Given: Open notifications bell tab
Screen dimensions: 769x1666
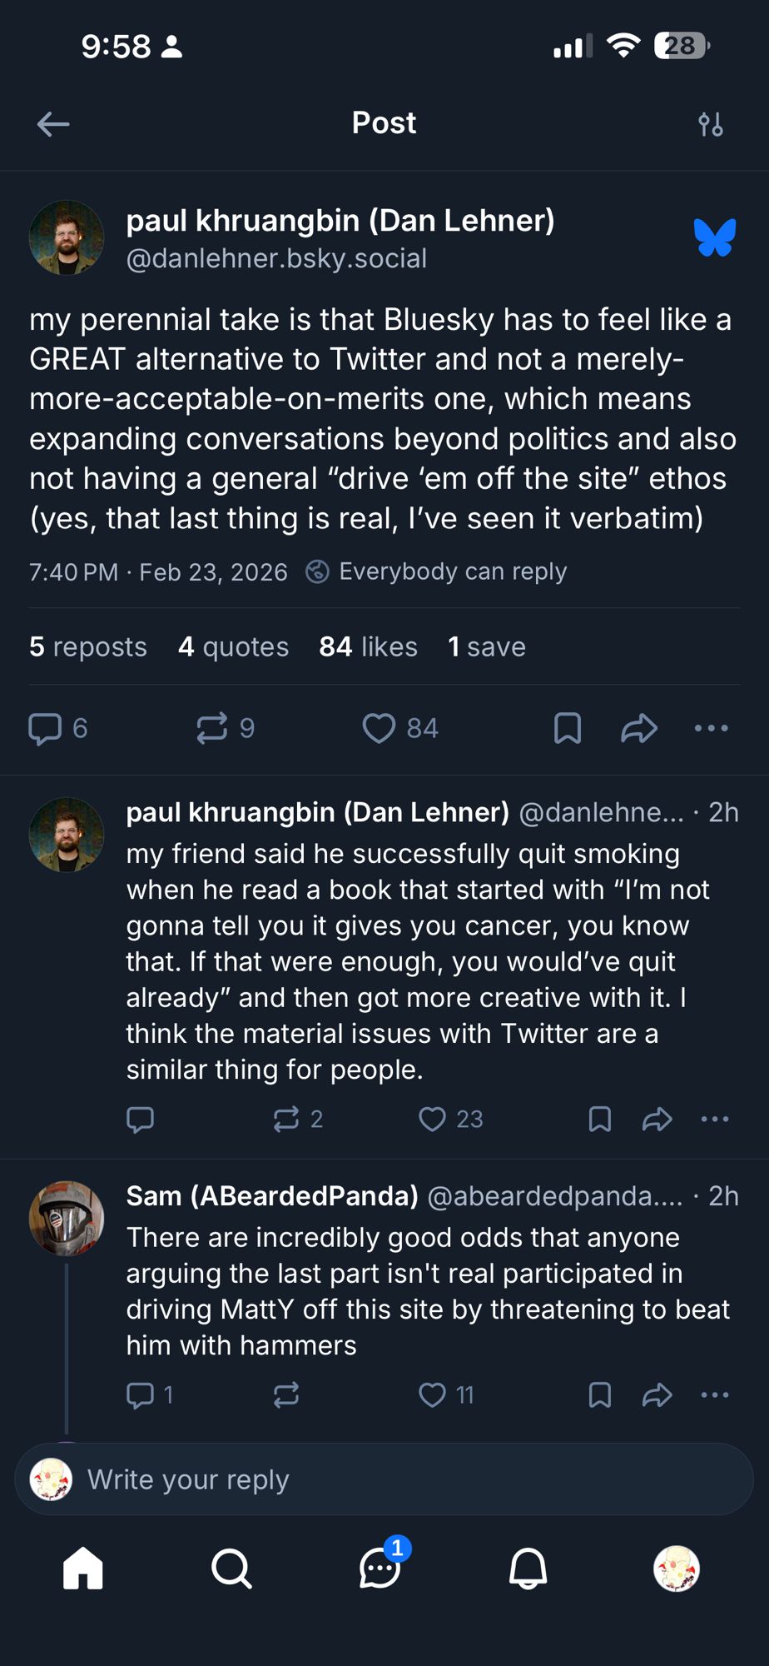Looking at the screenshot, I should (528, 1569).
